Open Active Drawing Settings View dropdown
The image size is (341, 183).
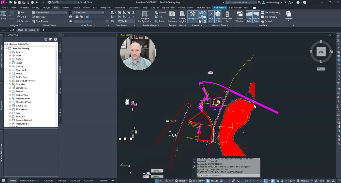click(31, 44)
